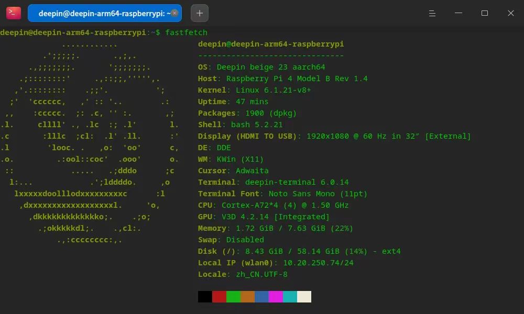Click the 'deepin@deepin-arm64-raspberrypi' title above separator
Screen dimensions: 524x314
[271, 44]
